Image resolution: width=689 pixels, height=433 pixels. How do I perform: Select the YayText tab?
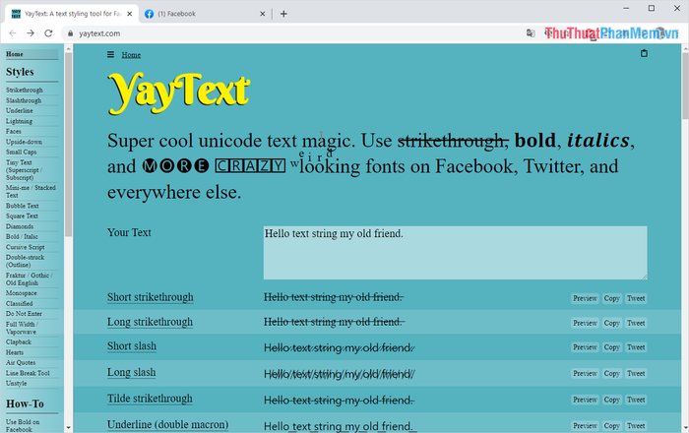point(73,14)
